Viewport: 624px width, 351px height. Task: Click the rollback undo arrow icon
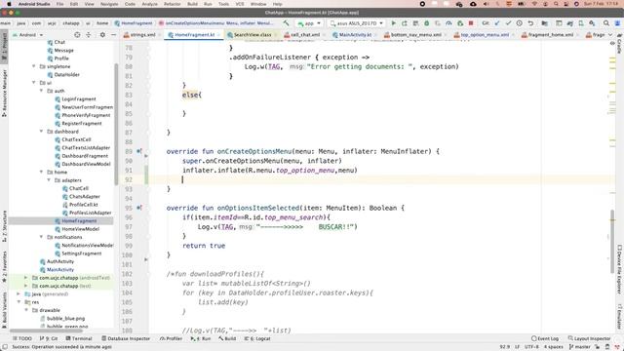(x=530, y=23)
